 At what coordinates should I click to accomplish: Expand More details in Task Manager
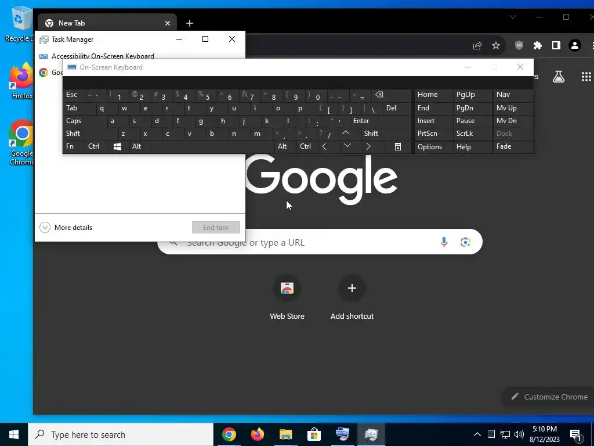pyautogui.click(x=66, y=228)
